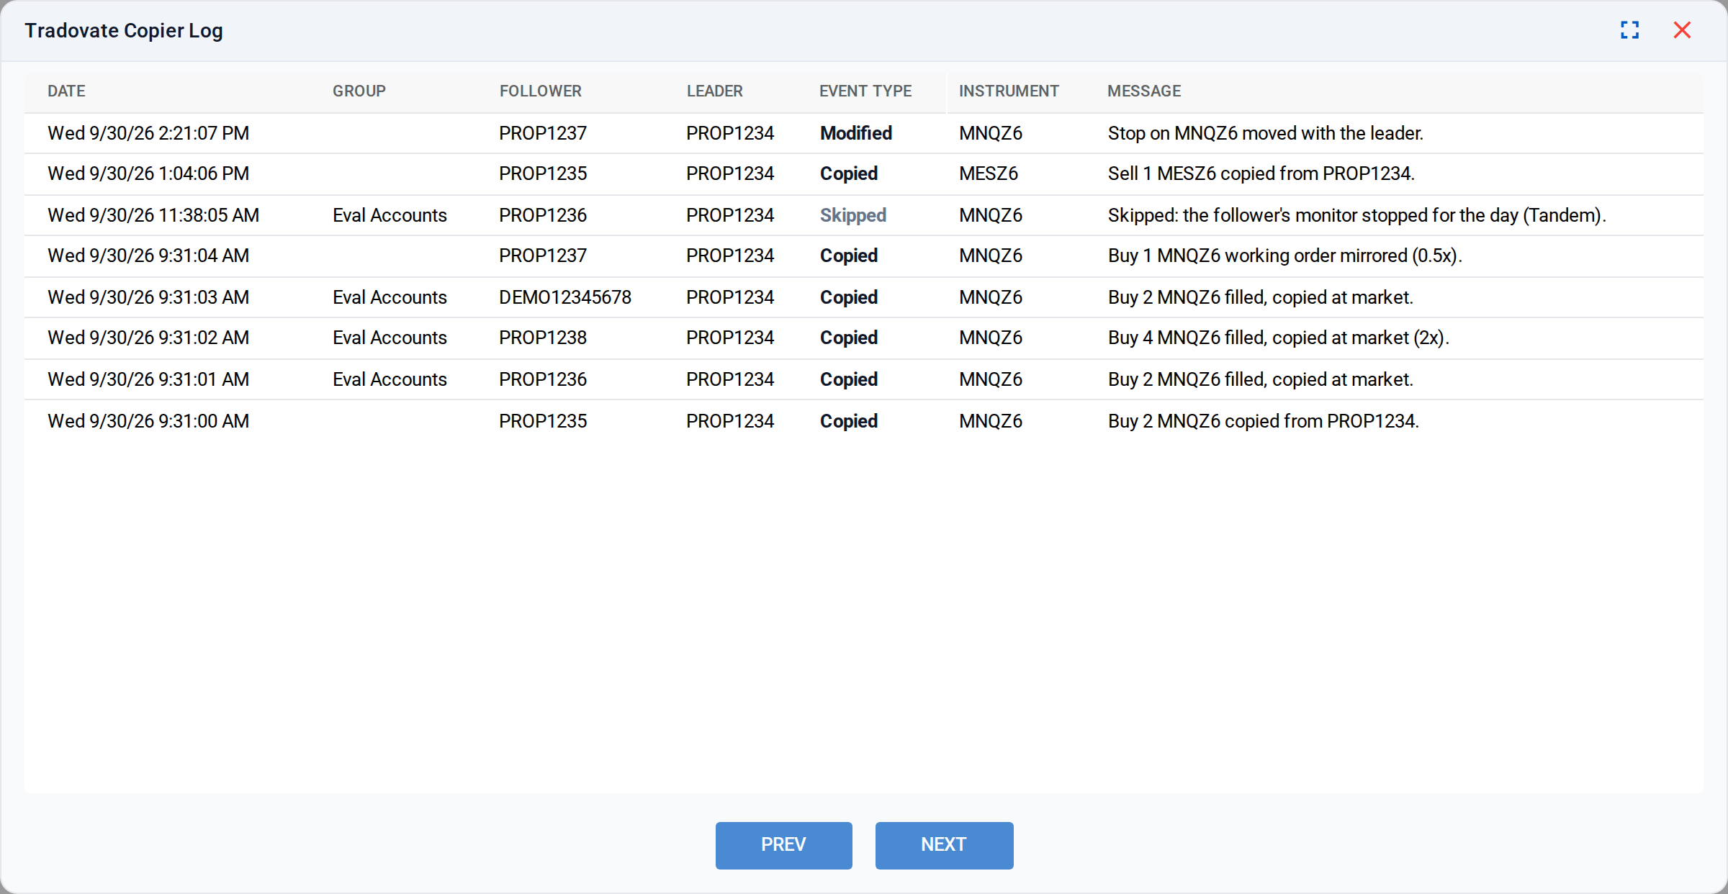The height and width of the screenshot is (894, 1728).
Task: Click the LEADER column header
Action: coord(714,91)
